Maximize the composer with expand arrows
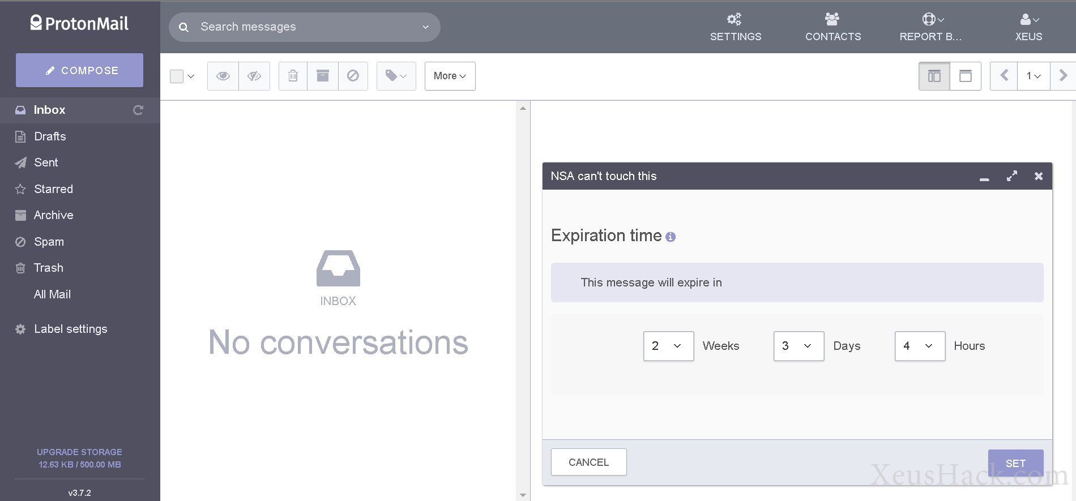This screenshot has height=501, width=1076. click(x=1012, y=176)
